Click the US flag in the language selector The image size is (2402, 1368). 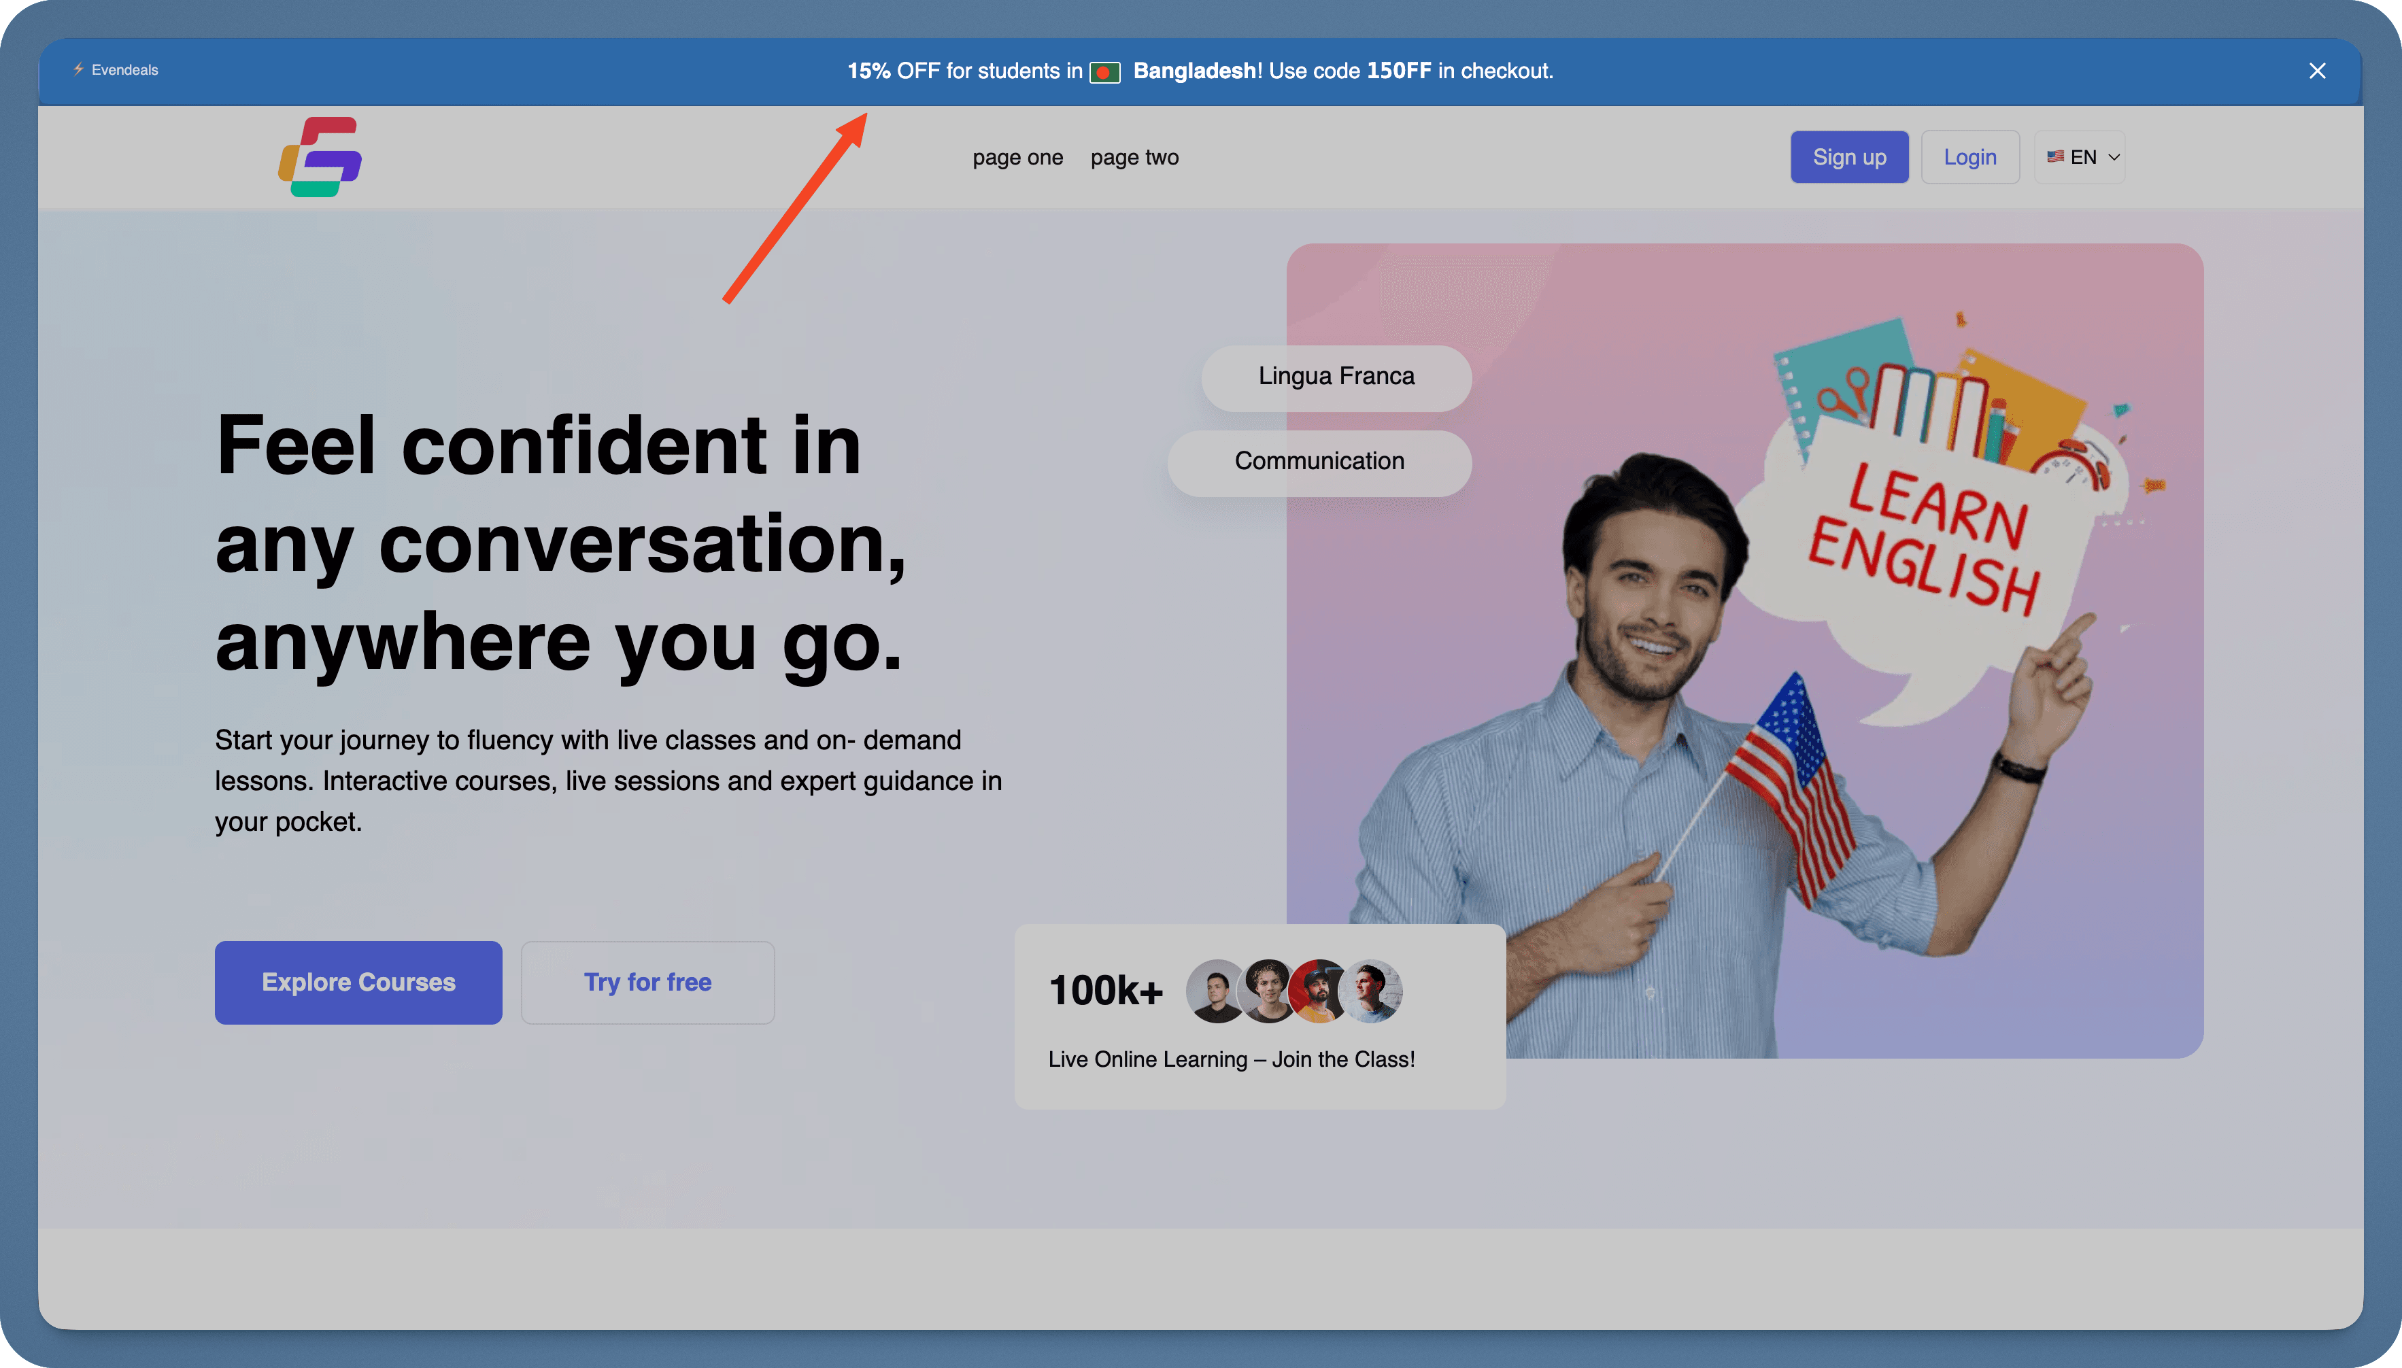2057,156
